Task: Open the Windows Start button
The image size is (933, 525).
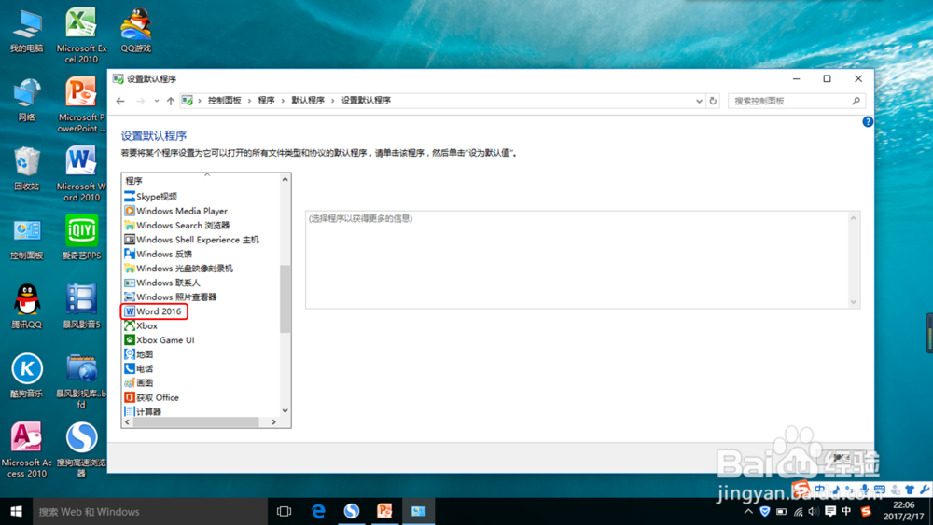Action: coord(16,511)
